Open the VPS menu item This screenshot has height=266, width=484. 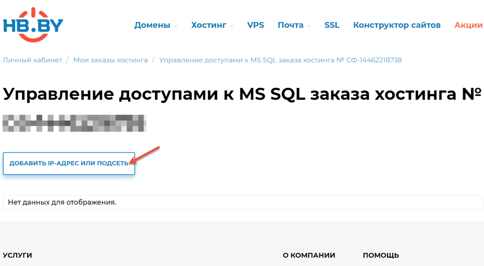(x=256, y=25)
